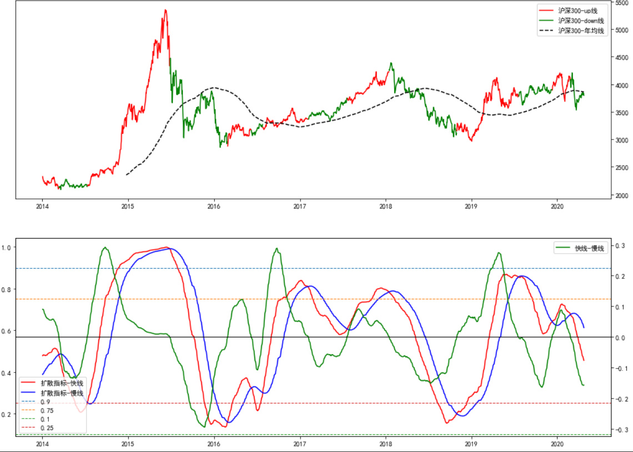Click the red line swatch for 沪深300-up线

[x=546, y=11]
